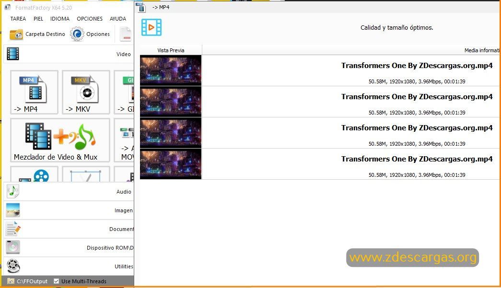
Task: Select second Transformers One By ZDescargas.org.mp4 filename
Action: coord(417,97)
